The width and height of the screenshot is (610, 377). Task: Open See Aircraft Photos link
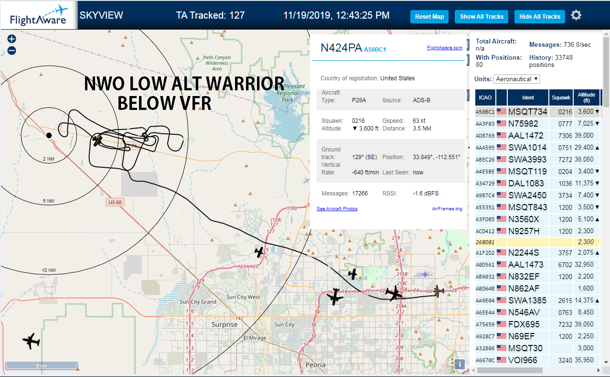click(x=337, y=208)
